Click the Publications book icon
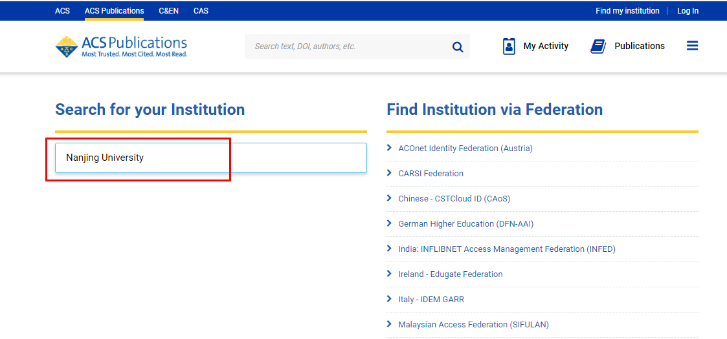 [x=598, y=46]
